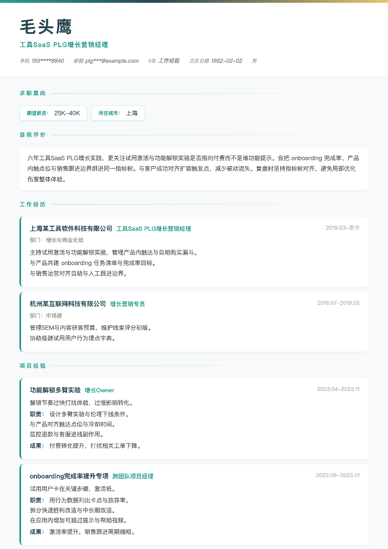Click the 期望薪资 25K-40K tag
The height and width of the screenshot is (549, 388).
pos(53,113)
